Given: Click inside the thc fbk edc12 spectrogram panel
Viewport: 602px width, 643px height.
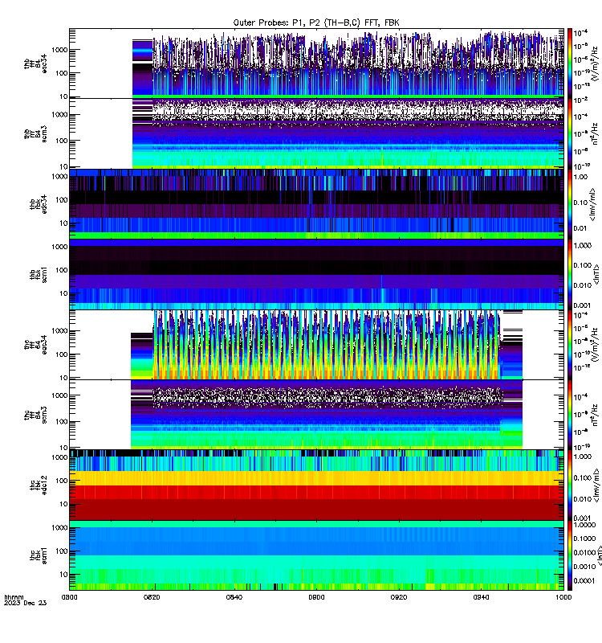Looking at the screenshot, I should 316,485.
